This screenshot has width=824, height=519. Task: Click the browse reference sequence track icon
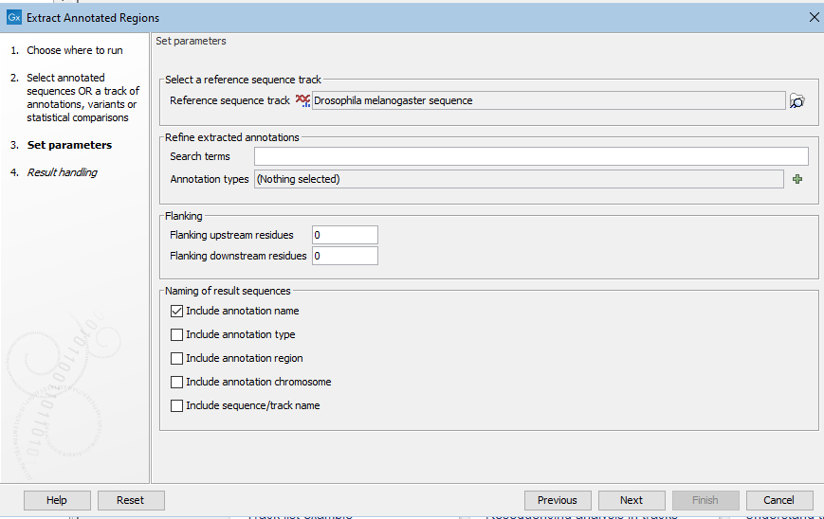797,101
